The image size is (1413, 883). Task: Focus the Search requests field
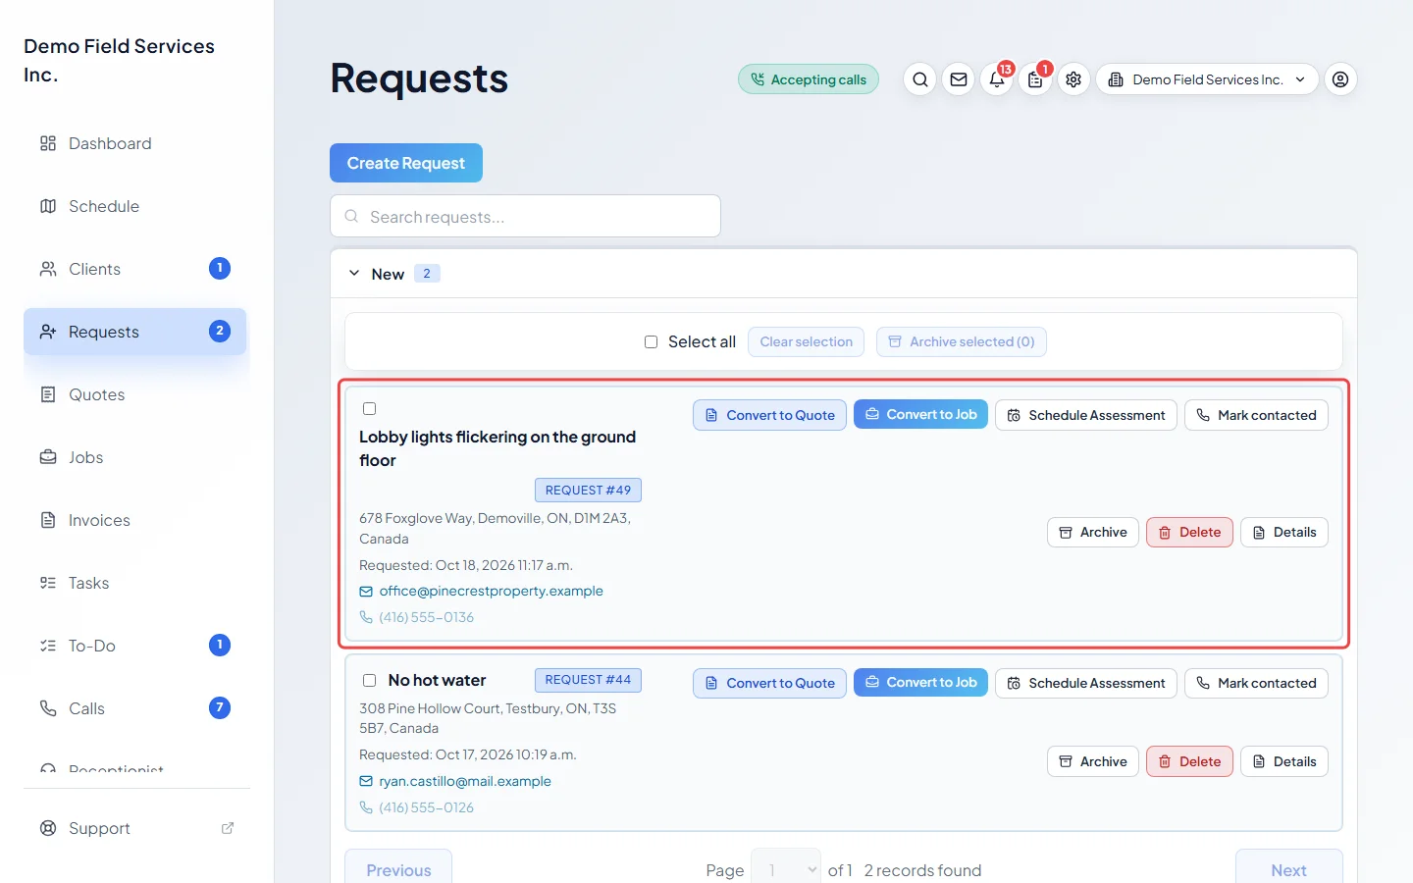(525, 216)
